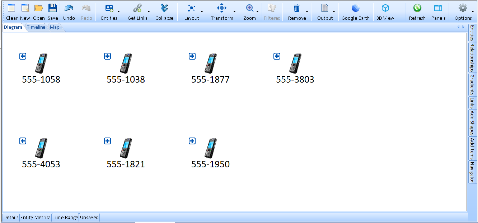This screenshot has height=223, width=478.
Task: Select the phone icon for 555-1950
Action: (211, 148)
